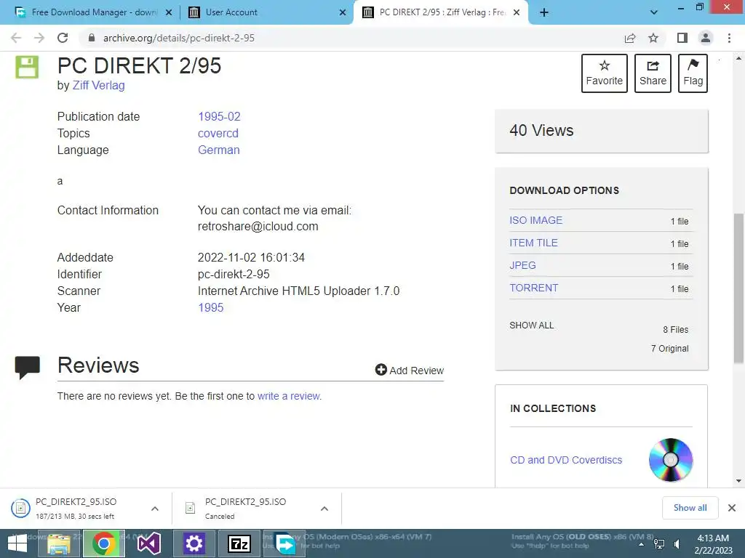This screenshot has height=558, width=745.
Task: Expand options for the canceled ISO download
Action: [324, 509]
